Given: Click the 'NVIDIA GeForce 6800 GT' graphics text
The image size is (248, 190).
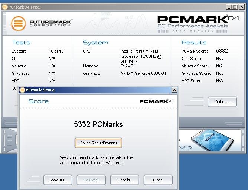Looking at the screenshot, I should 143,73.
